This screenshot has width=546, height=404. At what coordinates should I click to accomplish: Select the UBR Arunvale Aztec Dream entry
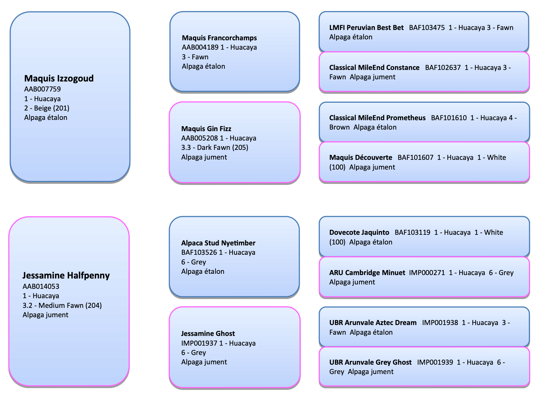(424, 327)
